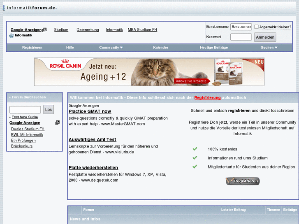The image size is (299, 224).
Task: Click the informatikforum.de logo
Action: (x=30, y=8)
